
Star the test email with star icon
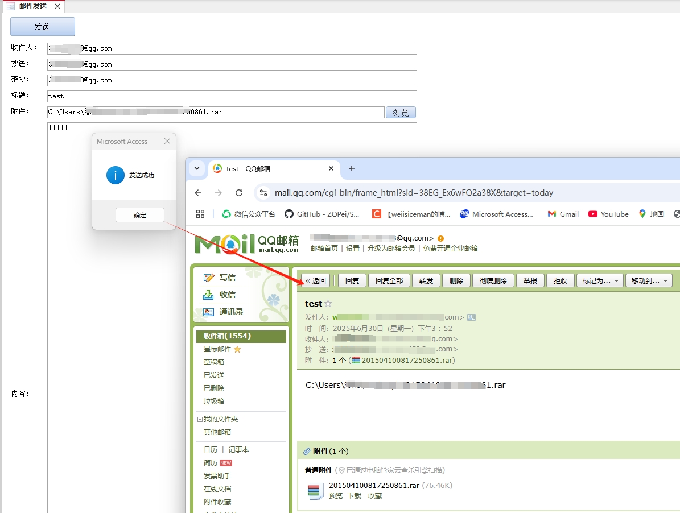328,304
